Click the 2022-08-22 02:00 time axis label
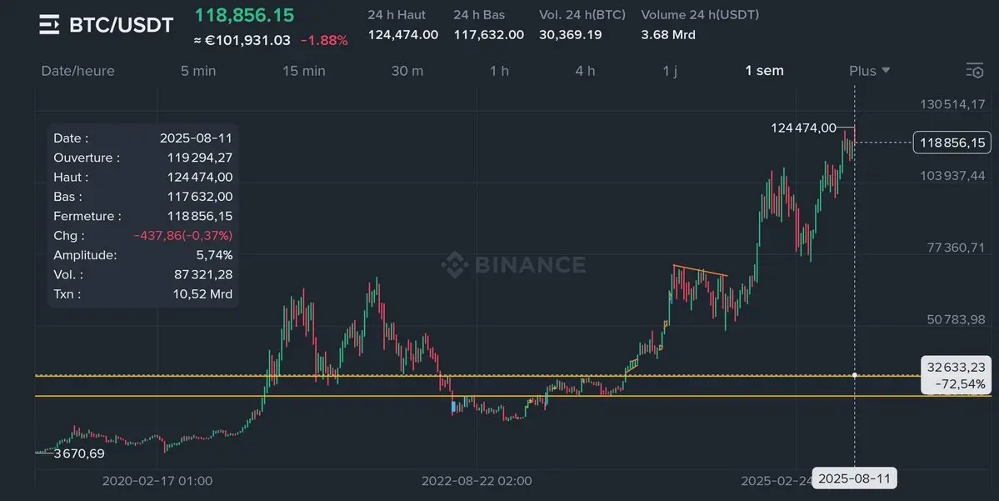 (477, 481)
